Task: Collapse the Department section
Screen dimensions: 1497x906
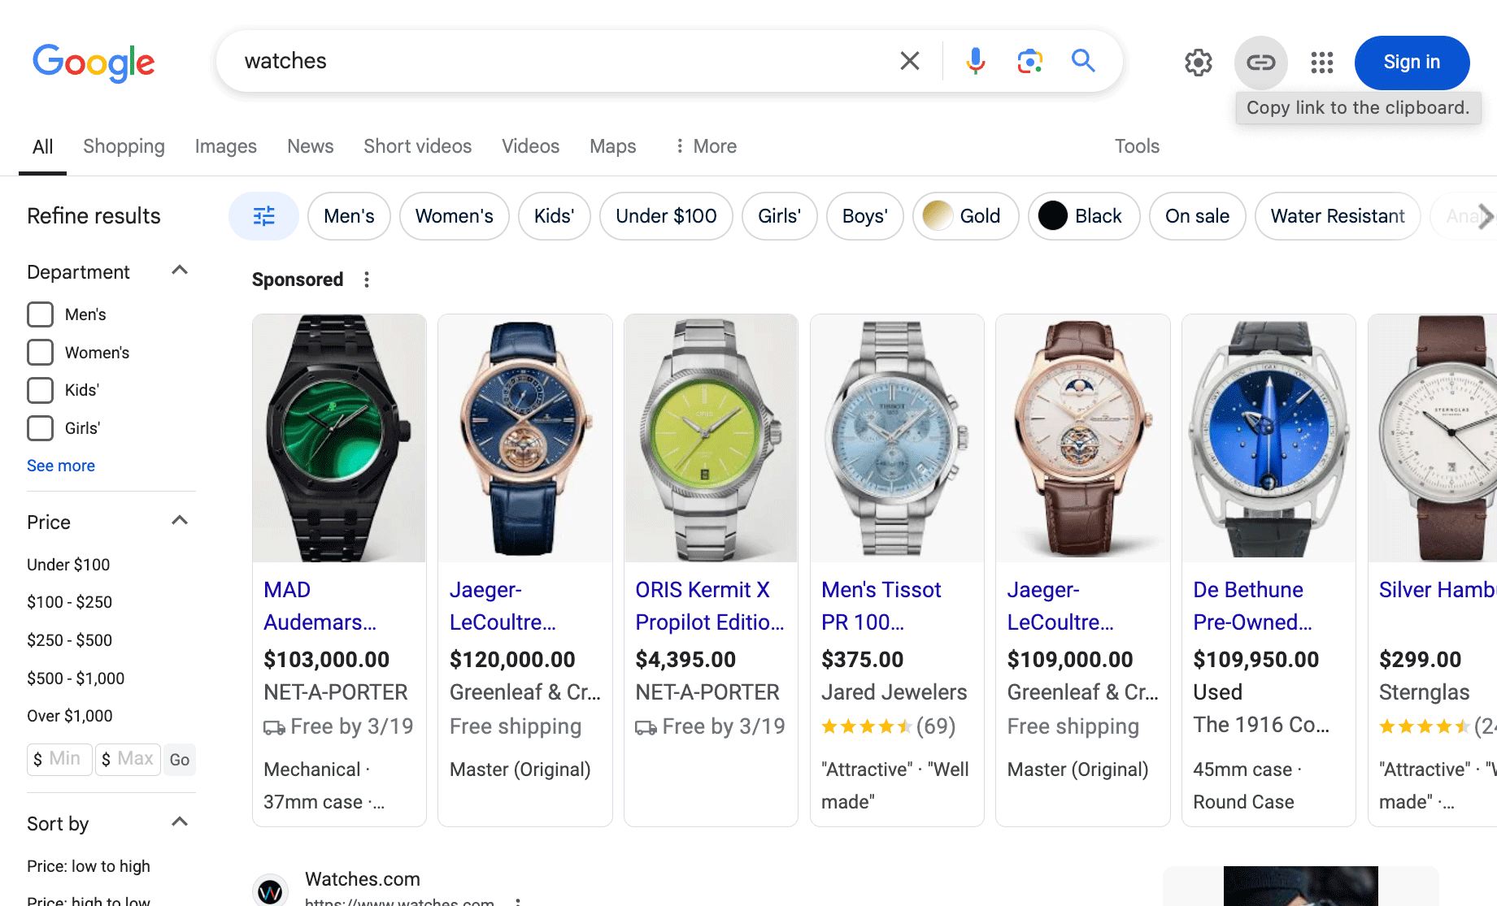Action: pos(180,271)
